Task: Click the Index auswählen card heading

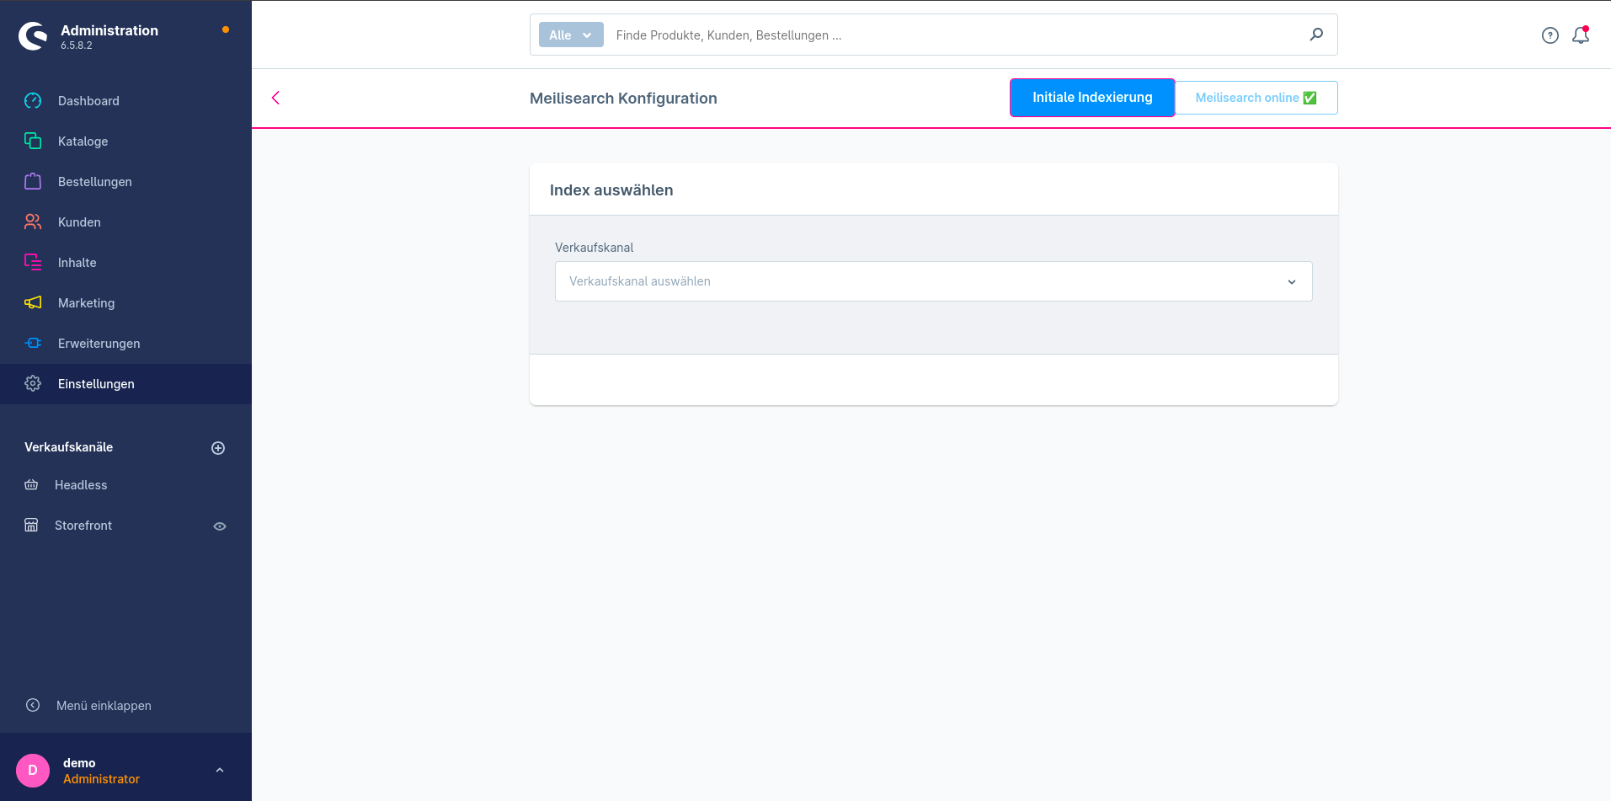Action: 611,190
